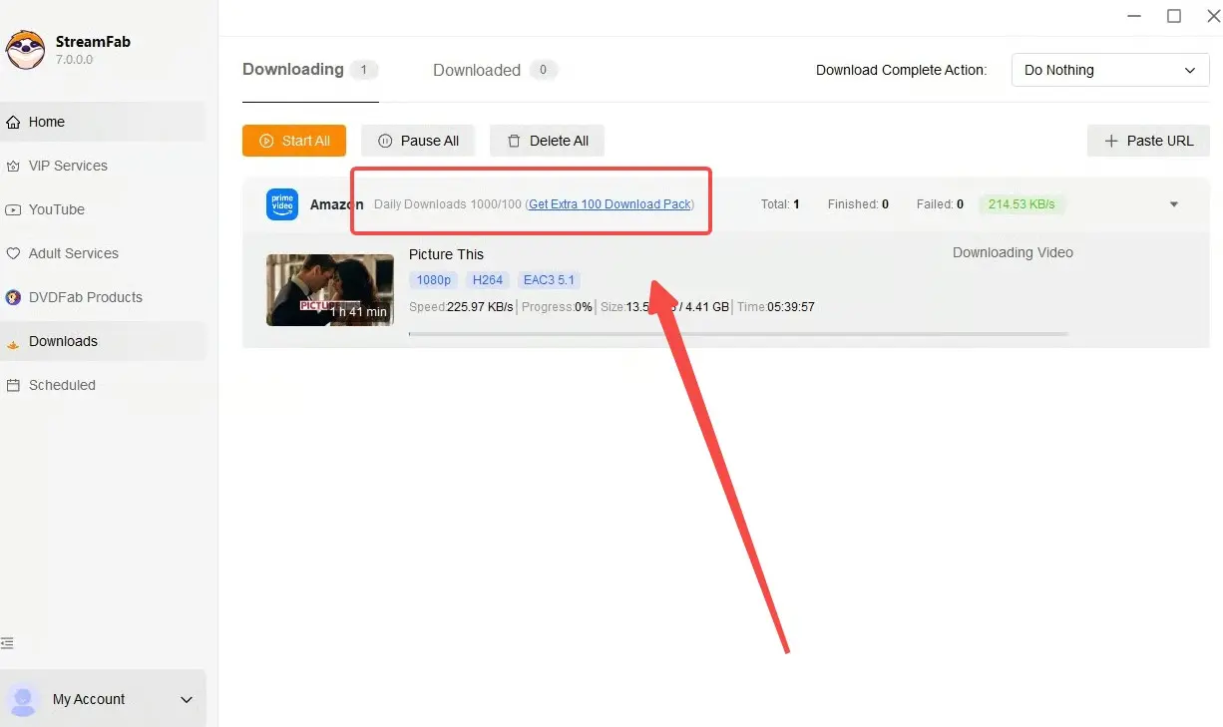Click the Start All button
Screen dimensions: 1223x727
[294, 141]
